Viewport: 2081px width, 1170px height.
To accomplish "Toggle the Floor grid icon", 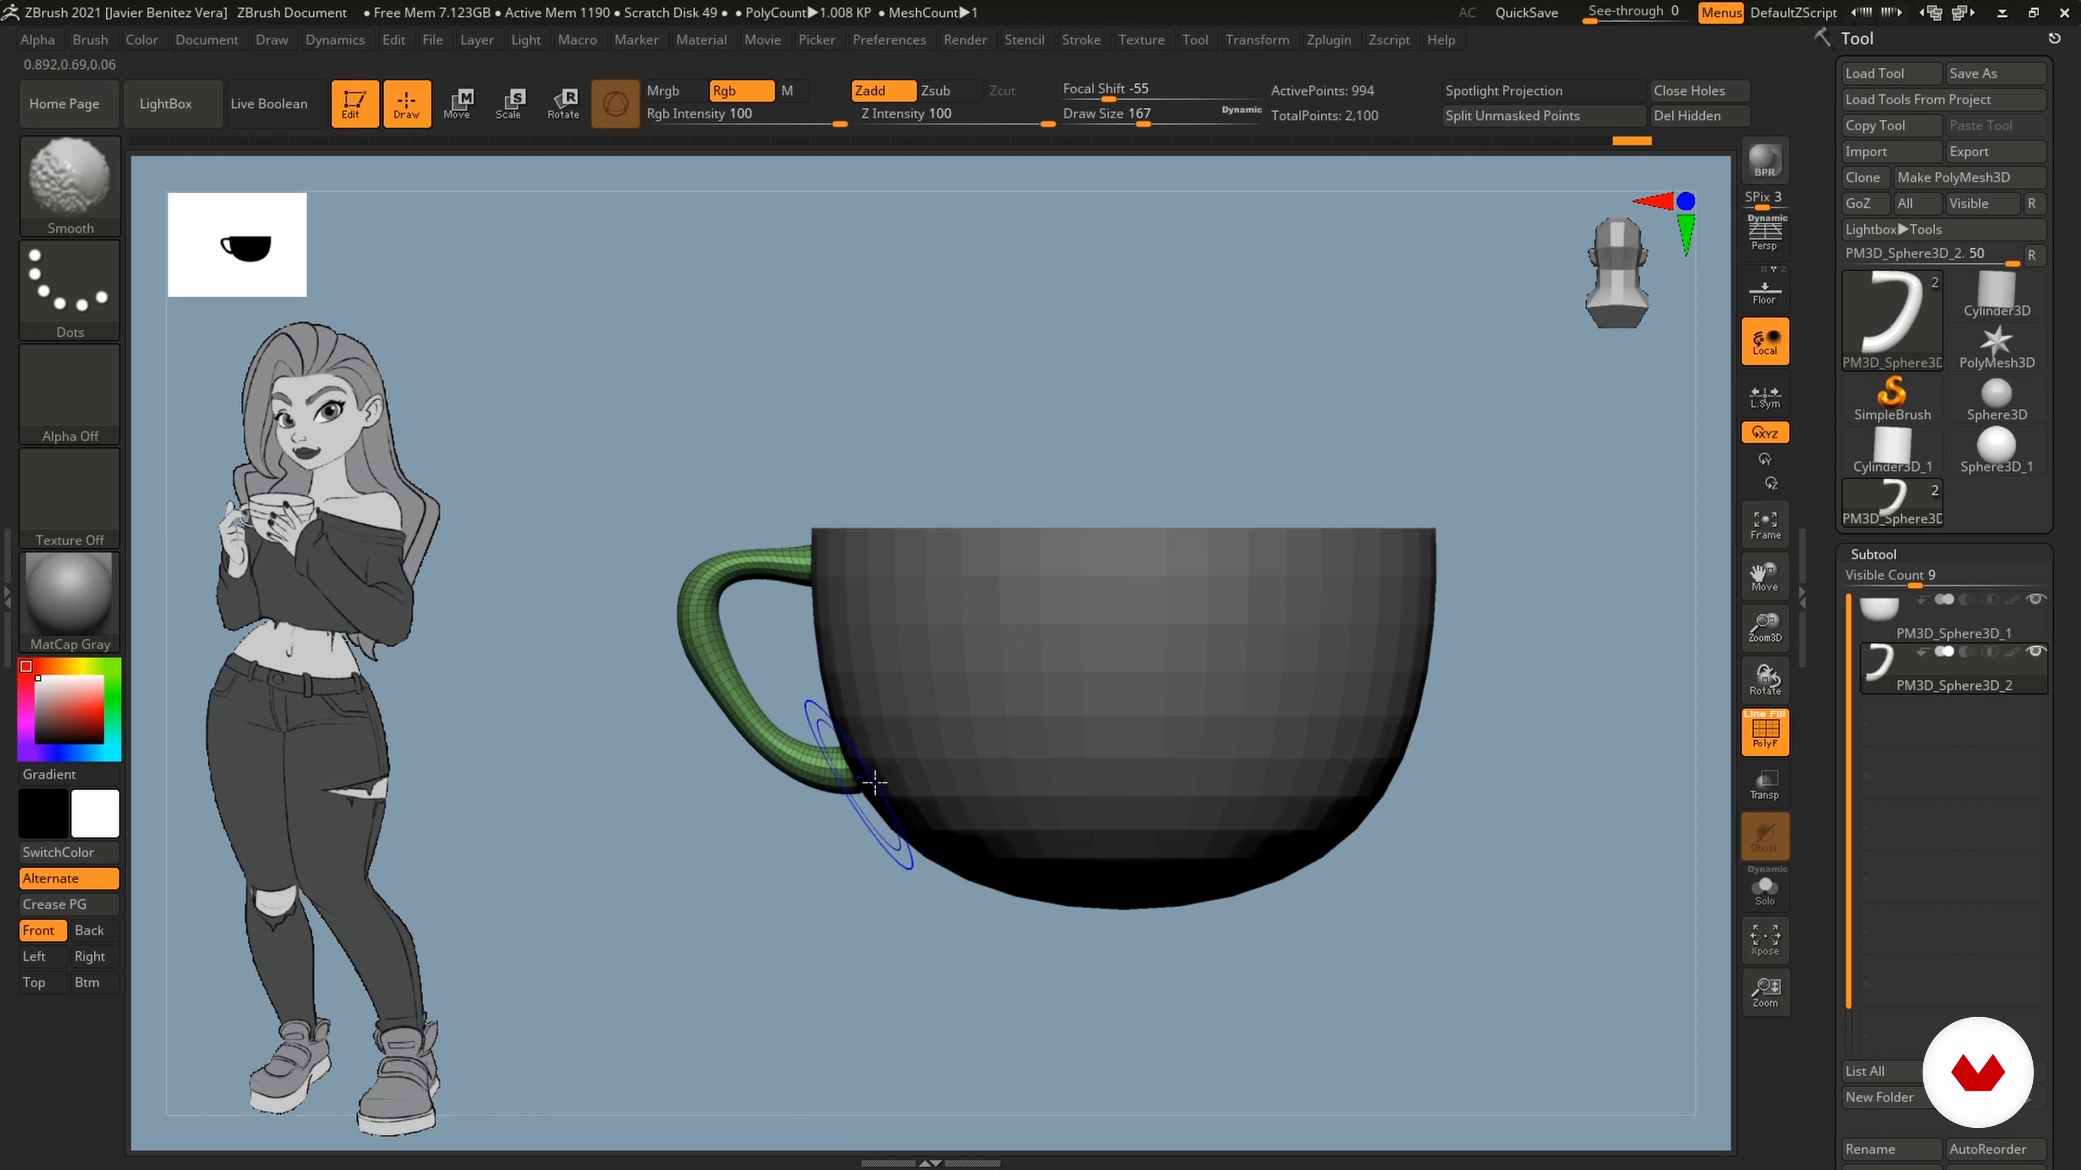I will (1765, 292).
